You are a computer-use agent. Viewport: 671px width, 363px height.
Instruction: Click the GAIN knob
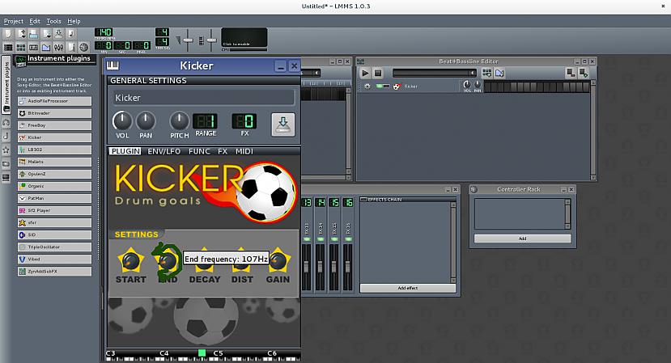point(278,260)
